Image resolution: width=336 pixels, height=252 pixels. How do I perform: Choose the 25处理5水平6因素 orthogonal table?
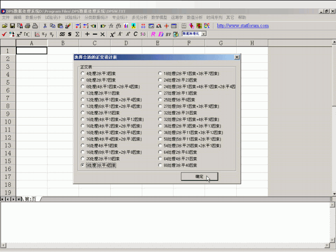[x=160, y=99]
